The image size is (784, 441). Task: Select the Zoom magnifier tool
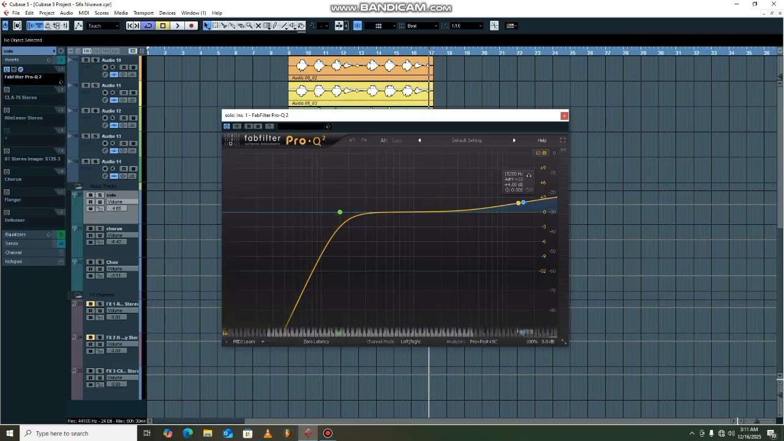pos(250,26)
